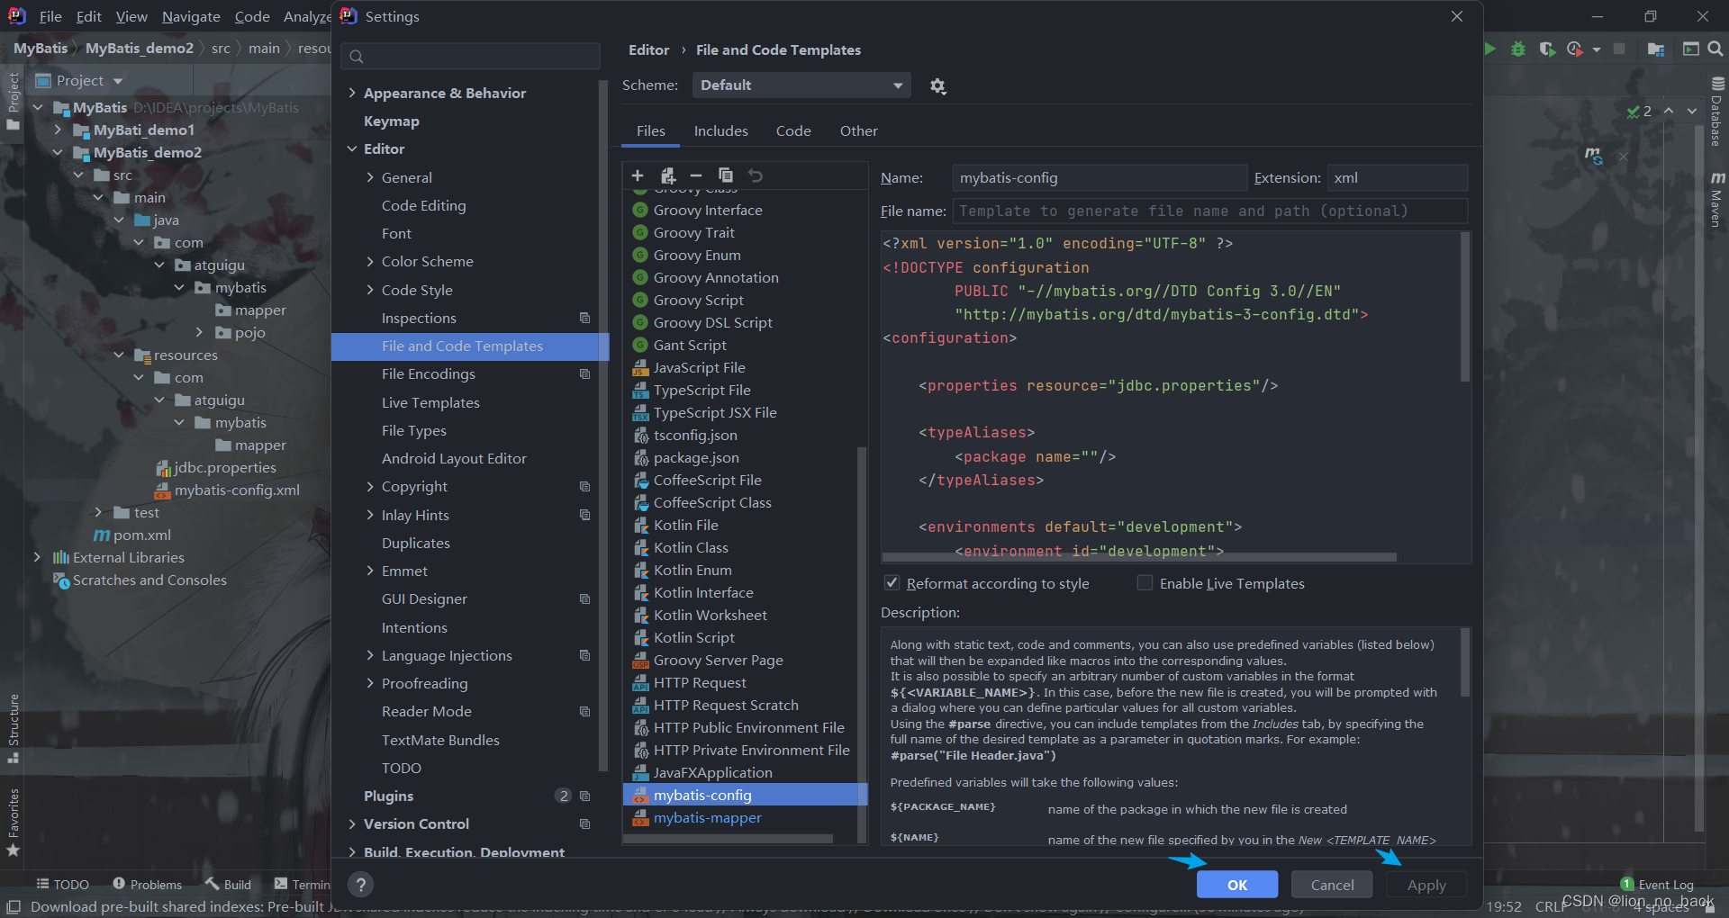The image size is (1729, 918).
Task: Open the Database tool window sidebar
Action: [x=1717, y=112]
